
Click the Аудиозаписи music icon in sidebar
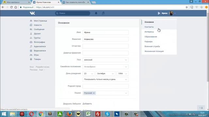(31, 46)
